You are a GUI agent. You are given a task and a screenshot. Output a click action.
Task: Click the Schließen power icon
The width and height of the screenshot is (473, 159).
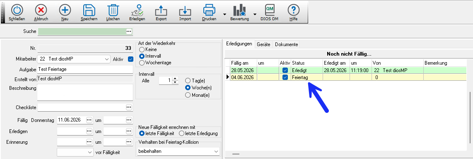17,10
